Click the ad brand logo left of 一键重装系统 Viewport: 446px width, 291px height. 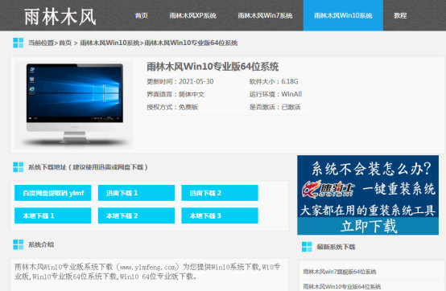pyautogui.click(x=328, y=189)
